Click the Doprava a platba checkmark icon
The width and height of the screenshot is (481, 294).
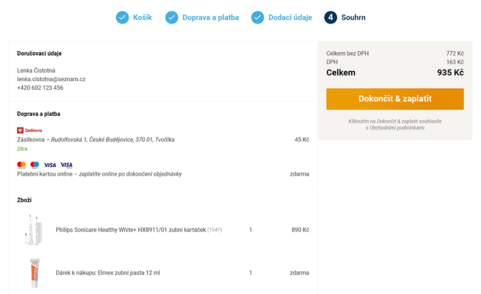coord(172,17)
